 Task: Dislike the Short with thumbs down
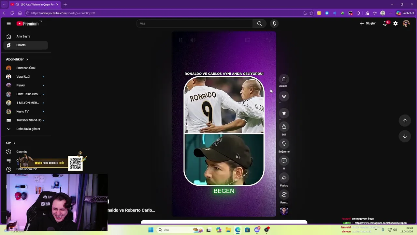tap(284, 144)
